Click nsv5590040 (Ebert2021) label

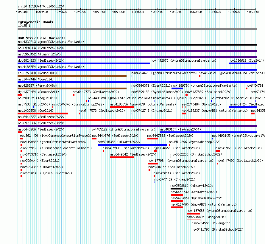pyautogui.click(x=40, y=161)
